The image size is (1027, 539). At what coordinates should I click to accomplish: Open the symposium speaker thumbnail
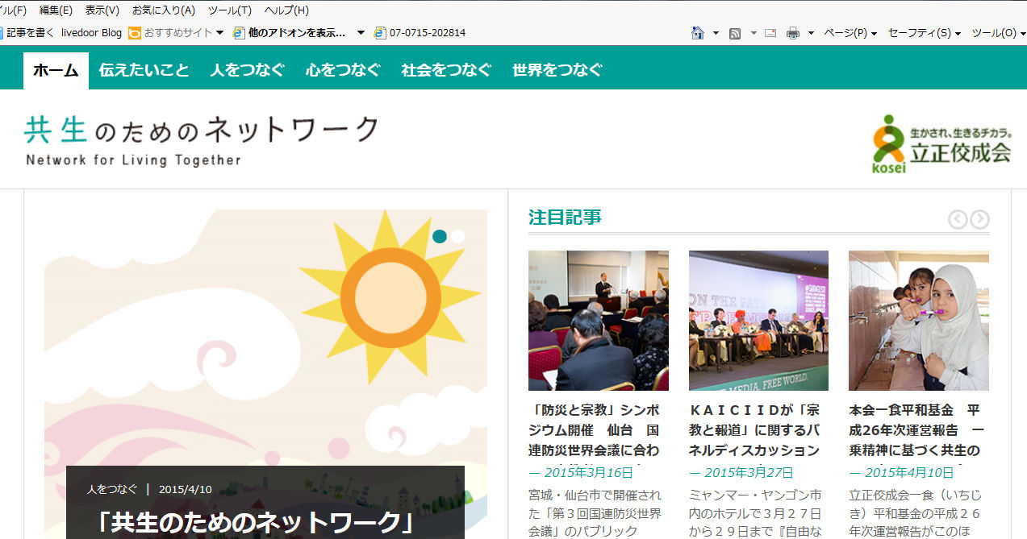599,321
